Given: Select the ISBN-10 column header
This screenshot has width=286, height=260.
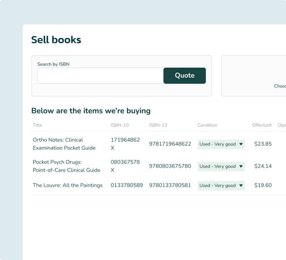Looking at the screenshot, I should (x=119, y=125).
